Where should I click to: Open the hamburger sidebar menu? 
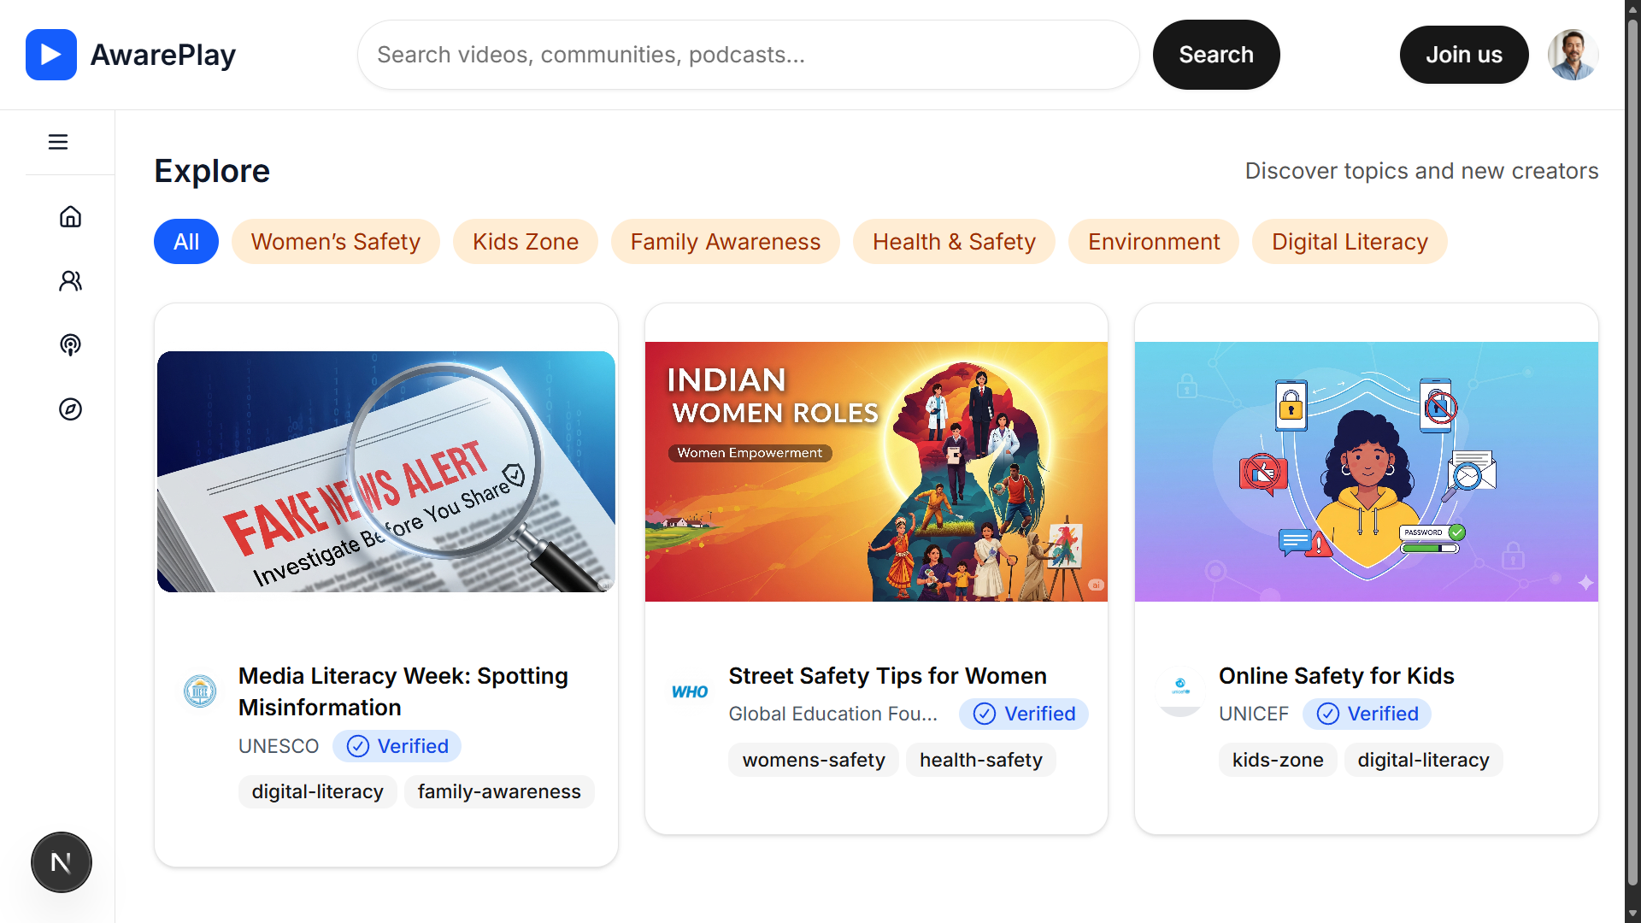[58, 142]
